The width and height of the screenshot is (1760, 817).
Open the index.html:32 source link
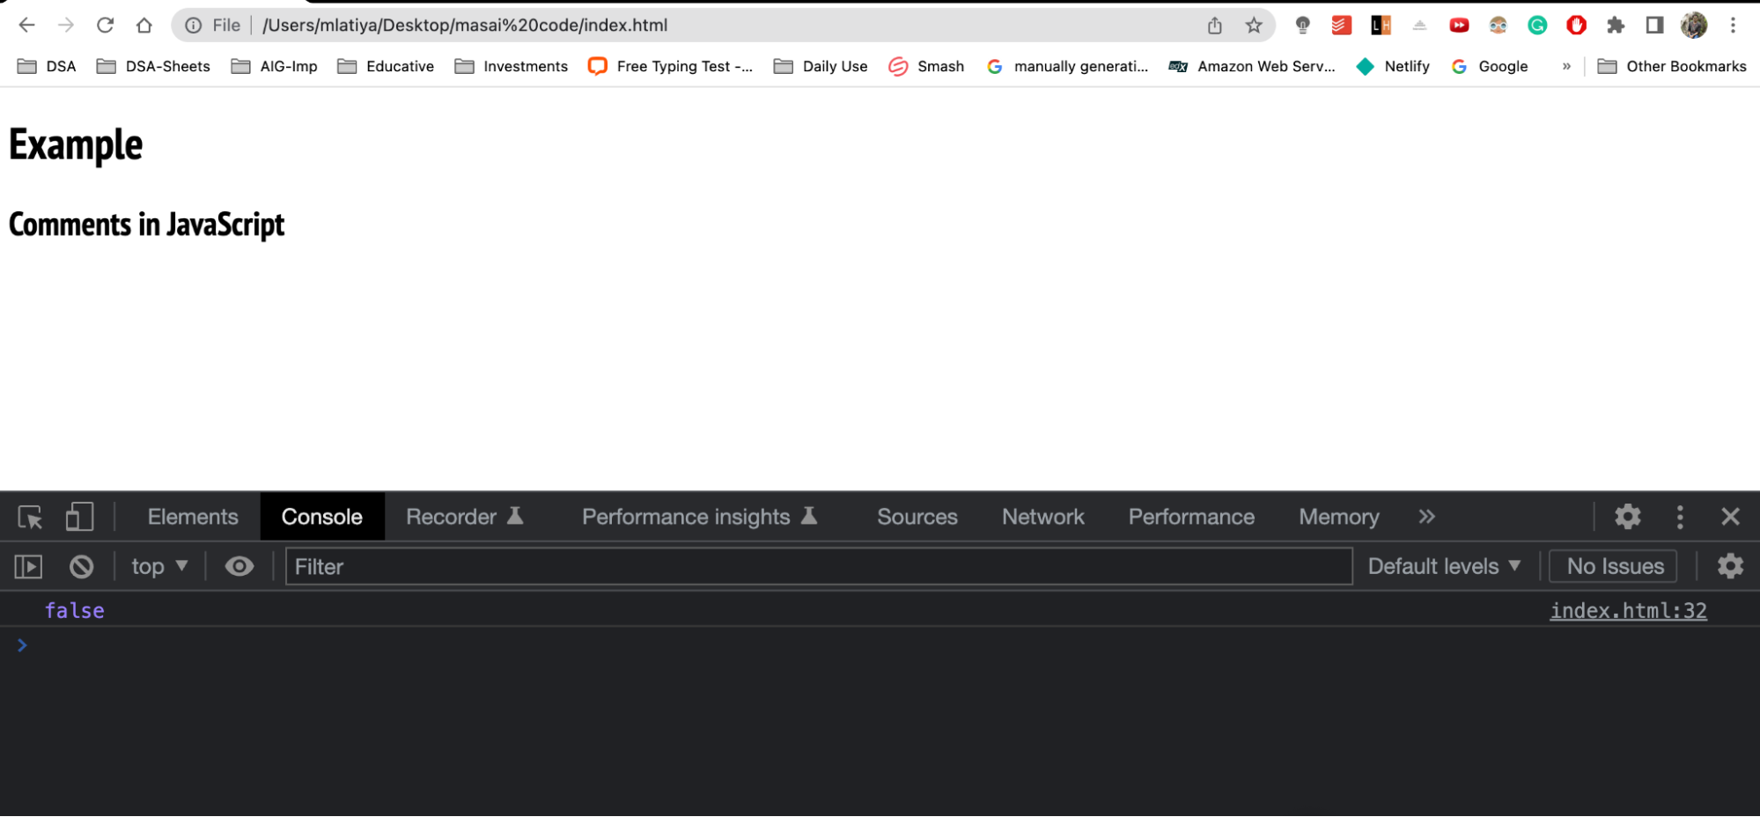pos(1627,610)
